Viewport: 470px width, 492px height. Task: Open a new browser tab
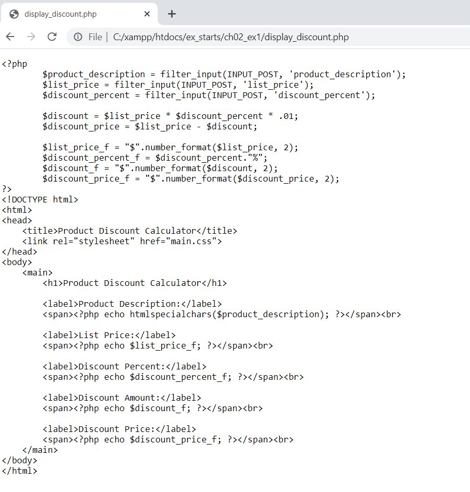click(x=172, y=14)
